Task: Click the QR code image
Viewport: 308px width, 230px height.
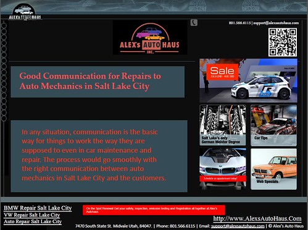Action: [x=283, y=42]
